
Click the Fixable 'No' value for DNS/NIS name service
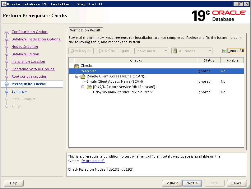(223, 92)
